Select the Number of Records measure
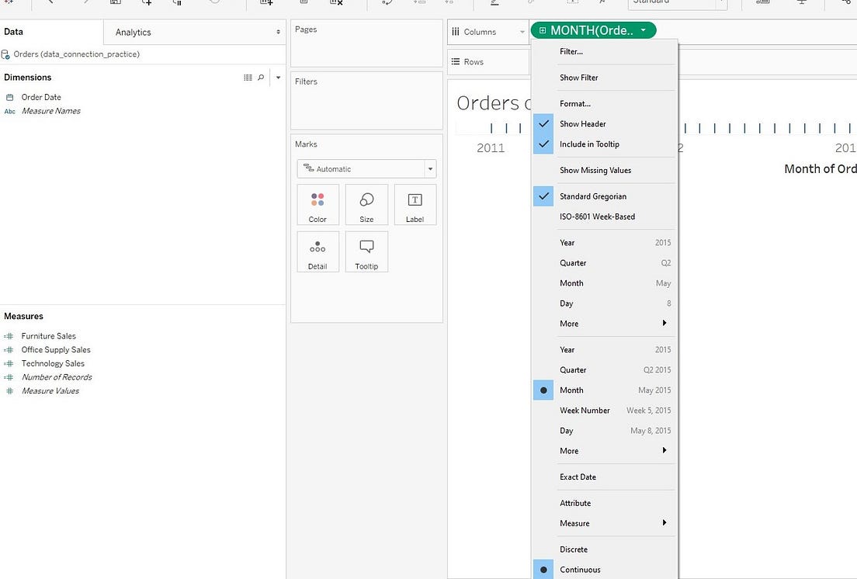This screenshot has height=579, width=857. pos(57,377)
